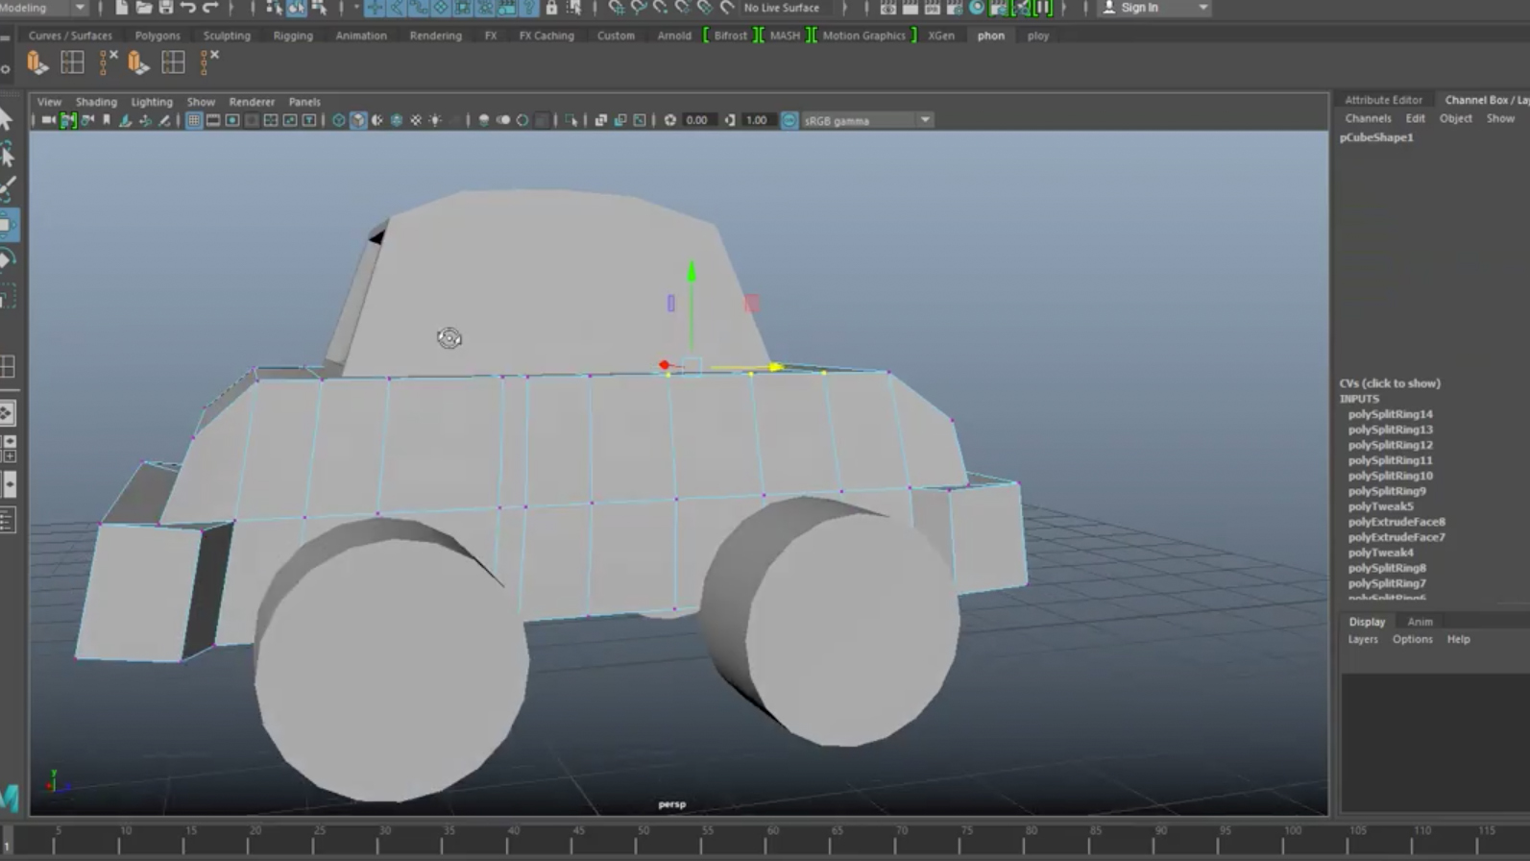Toggle smooth shade all in viewport
1530x861 pixels.
pyautogui.click(x=358, y=120)
